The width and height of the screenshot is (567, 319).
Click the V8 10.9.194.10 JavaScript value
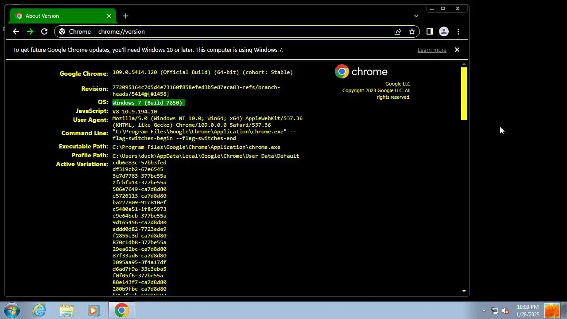135,112
